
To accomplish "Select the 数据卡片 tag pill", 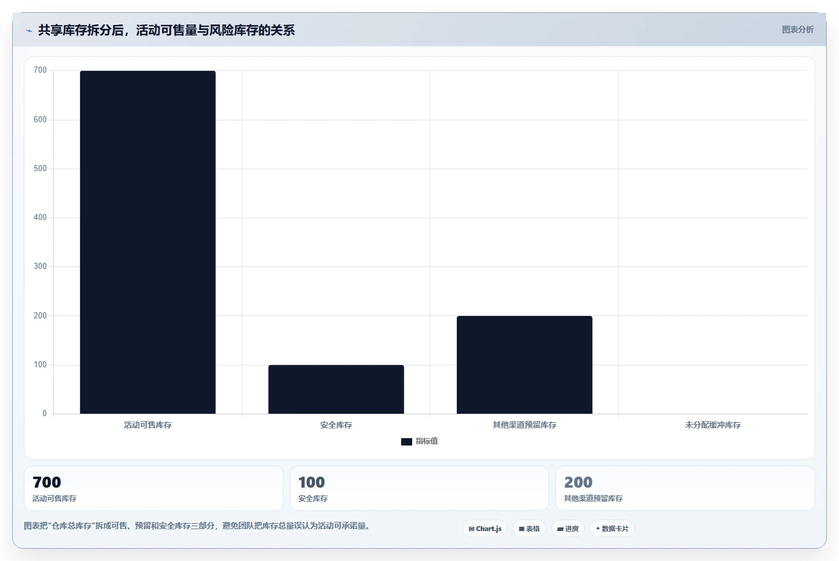I will (x=612, y=529).
